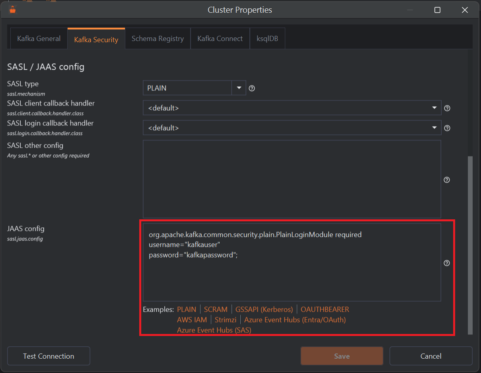Open the SASL type dropdown arrow
This screenshot has height=373, width=481.
click(239, 88)
